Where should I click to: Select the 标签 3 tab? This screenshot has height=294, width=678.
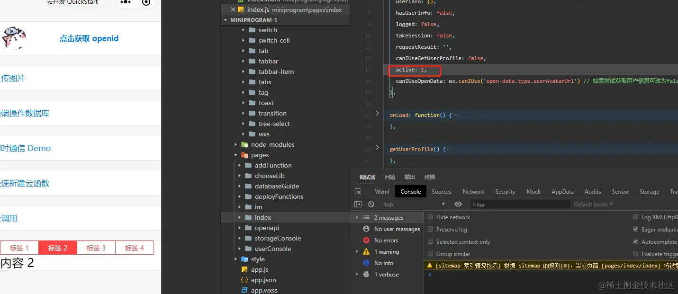(x=96, y=248)
